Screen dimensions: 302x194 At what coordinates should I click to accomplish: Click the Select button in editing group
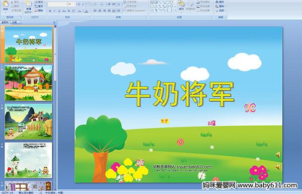point(220,11)
